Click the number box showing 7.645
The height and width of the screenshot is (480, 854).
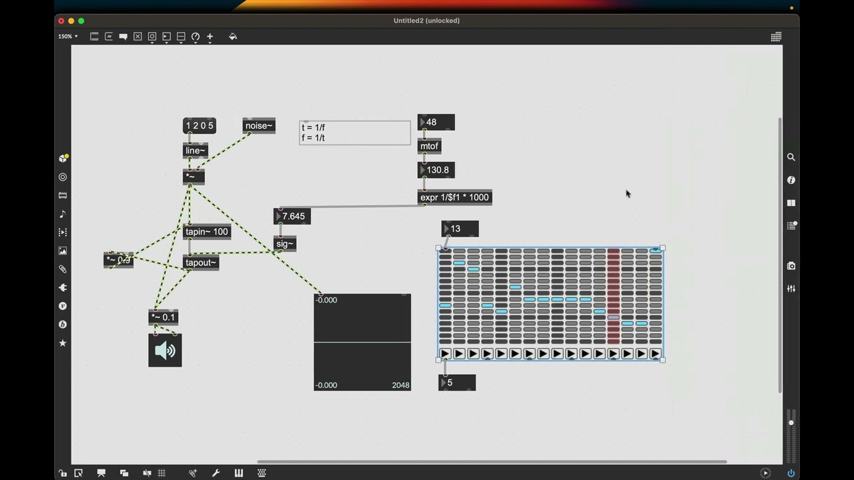(292, 217)
